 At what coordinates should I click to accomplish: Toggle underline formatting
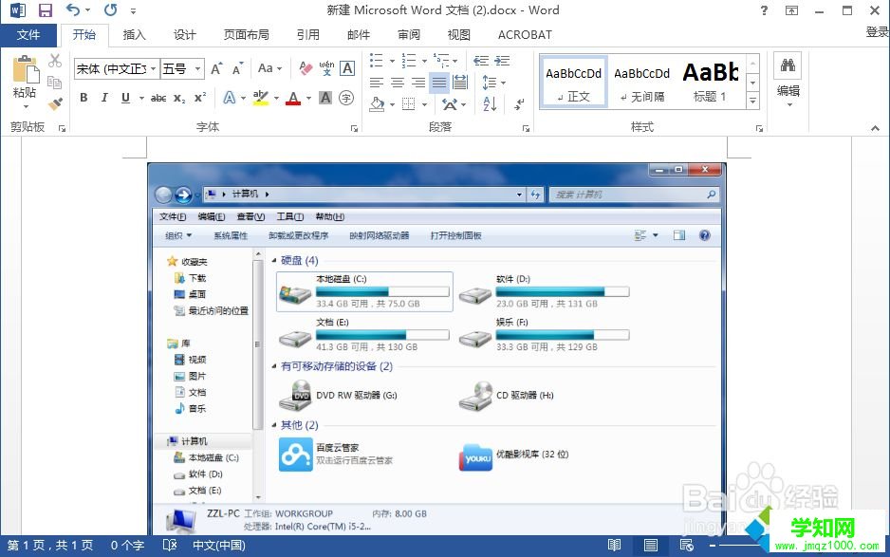tap(125, 97)
